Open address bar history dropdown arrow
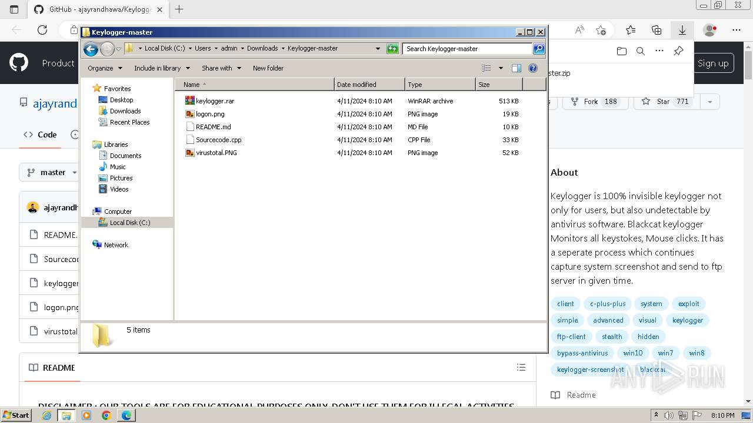Viewport: 753px width, 423px height. click(x=378, y=49)
